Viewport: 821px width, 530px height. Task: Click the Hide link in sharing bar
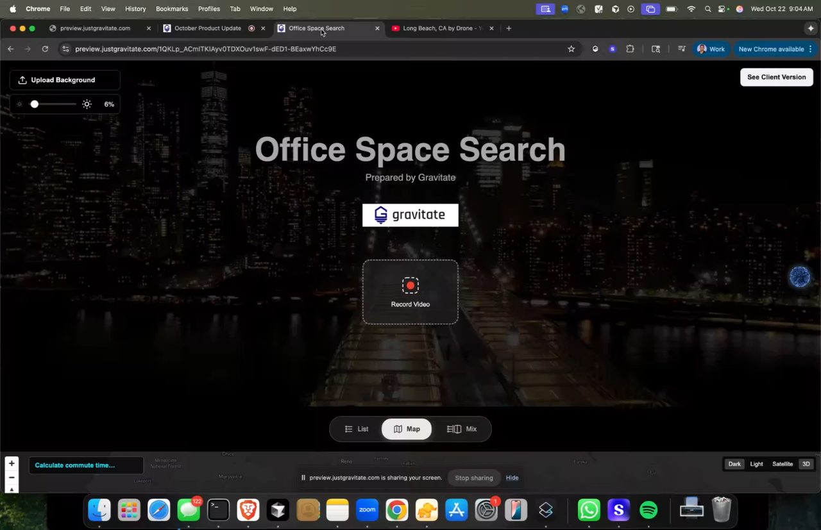coord(512,477)
